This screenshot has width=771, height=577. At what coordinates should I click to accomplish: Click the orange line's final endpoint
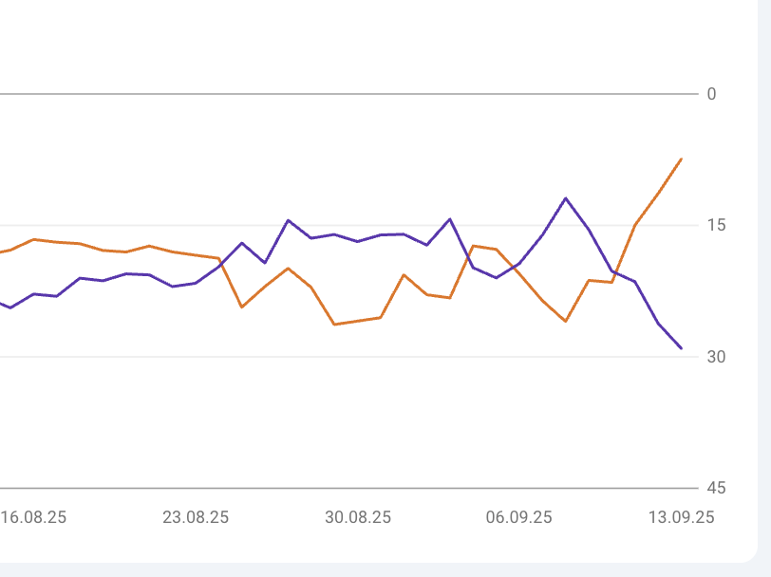pyautogui.click(x=681, y=159)
